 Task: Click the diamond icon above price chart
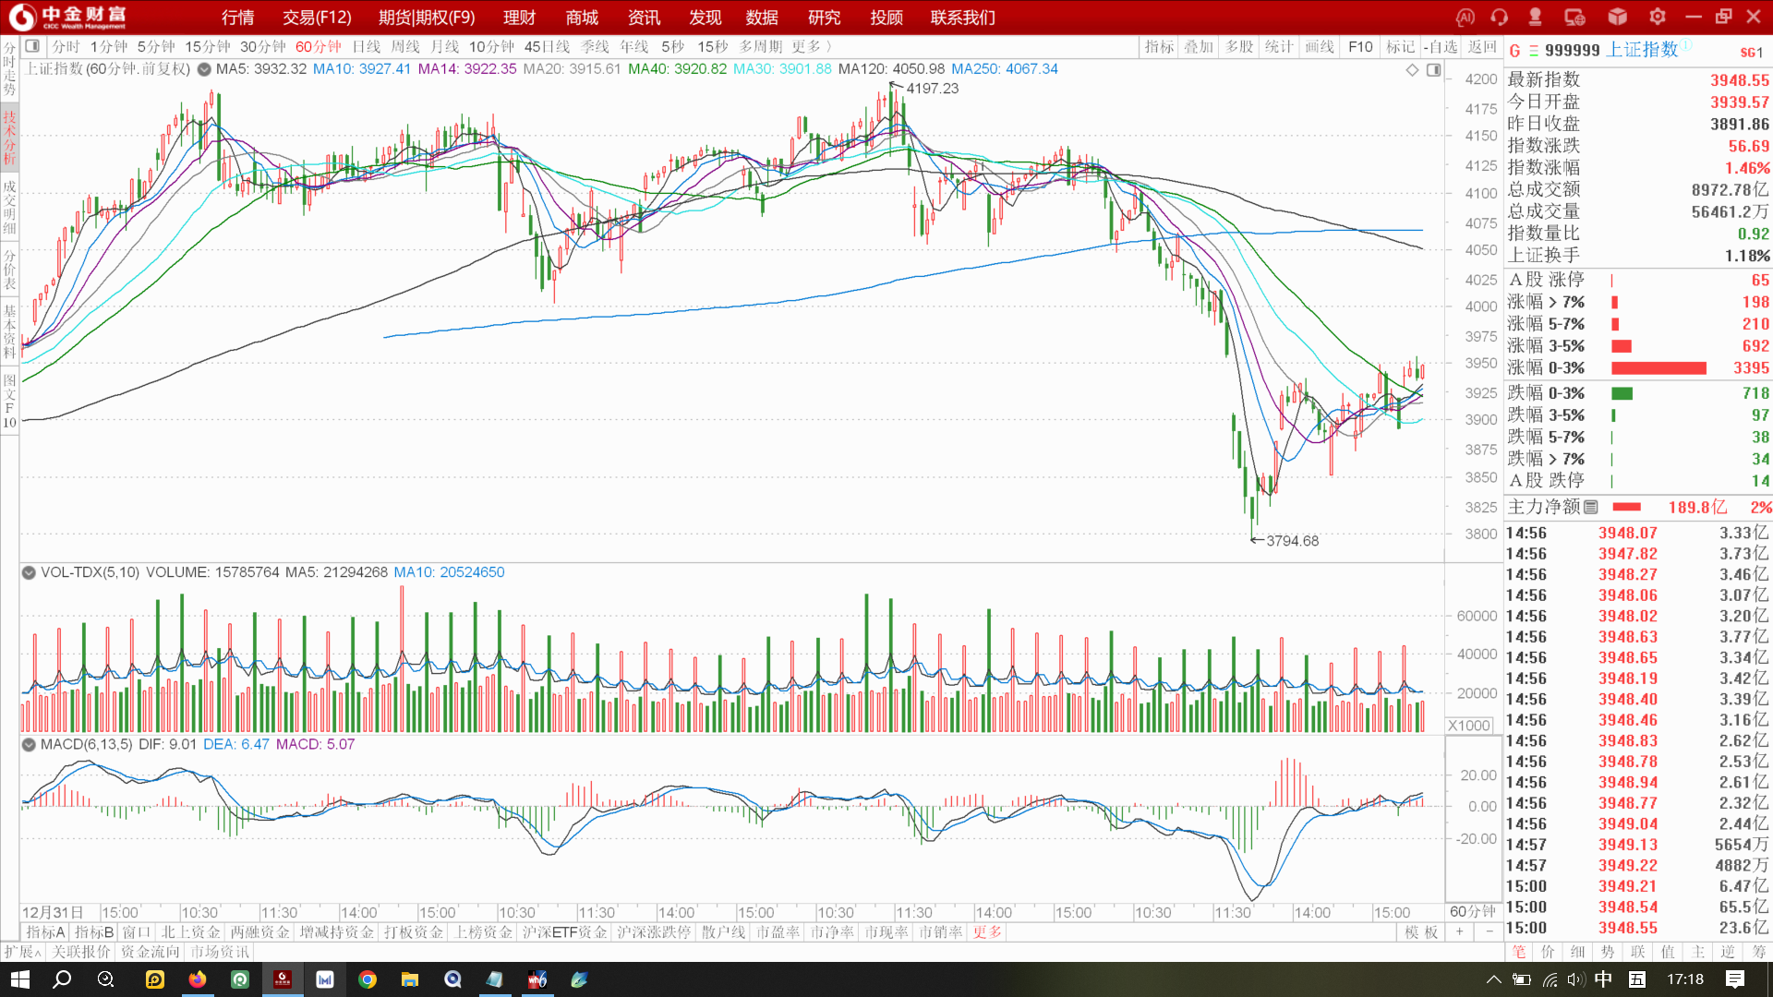pos(1412,70)
